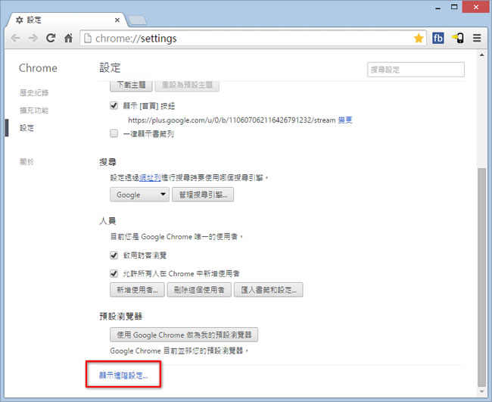Viewport: 492px width, 402px height.
Task: Click the 刪除這個使用者 button
Action: [x=199, y=290]
